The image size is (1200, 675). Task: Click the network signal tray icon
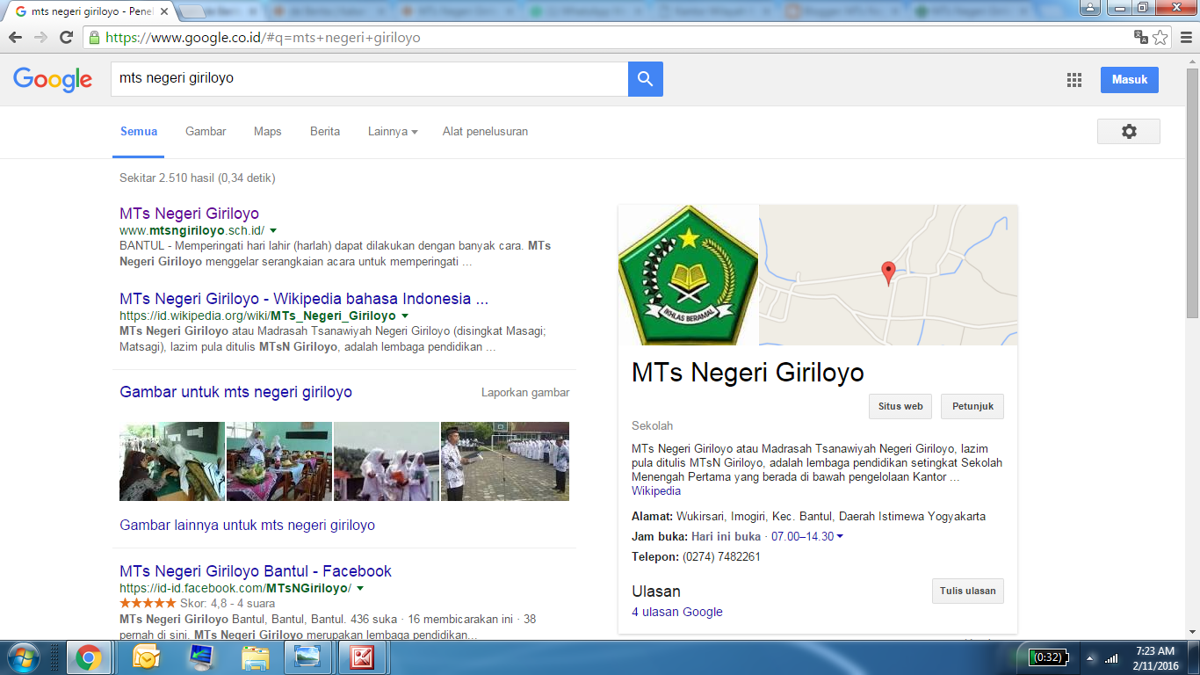tap(1112, 658)
